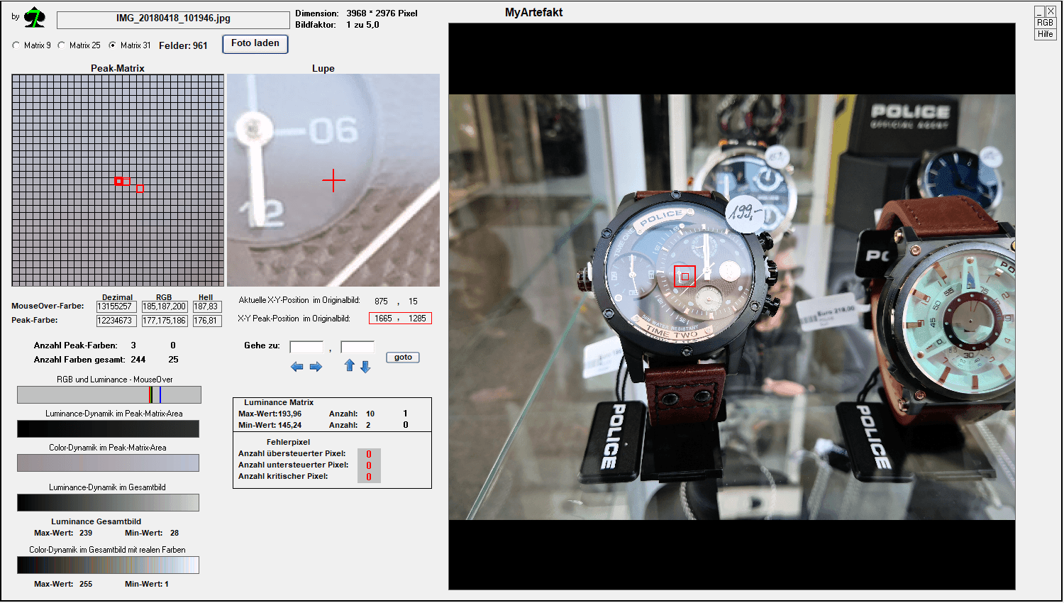
Task: Click the Color-Dynamik Gesamtbild real colors bar
Action: pos(108,565)
